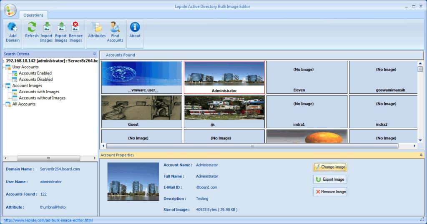Select the goswamimansih account tile

[383, 77]
